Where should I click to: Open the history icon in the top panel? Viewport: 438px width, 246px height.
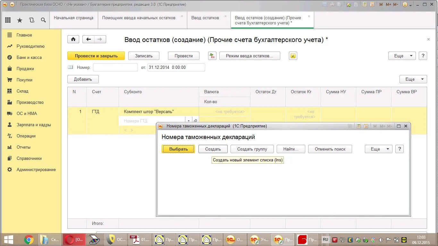point(31,20)
